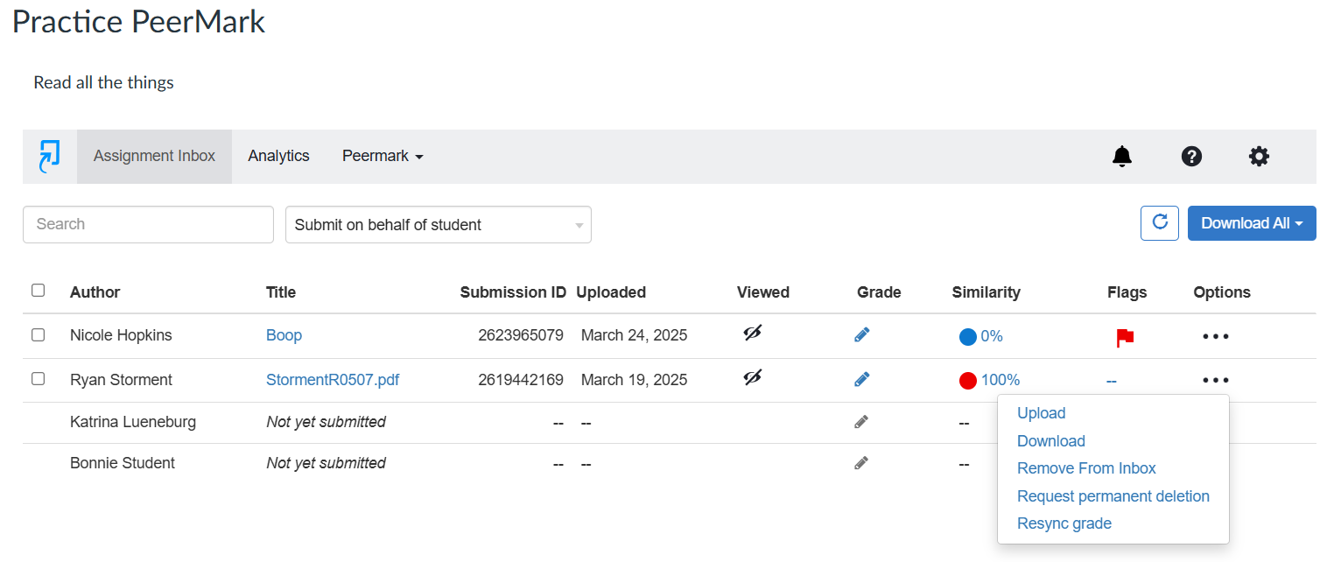Viewport: 1341px width, 562px height.
Task: Click the blue similarity dot for Boop
Action: (968, 337)
